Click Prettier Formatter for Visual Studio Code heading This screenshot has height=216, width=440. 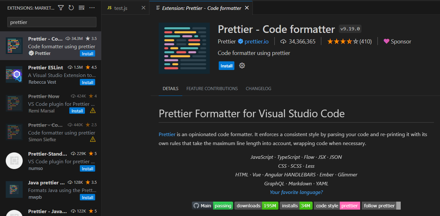tap(252, 113)
